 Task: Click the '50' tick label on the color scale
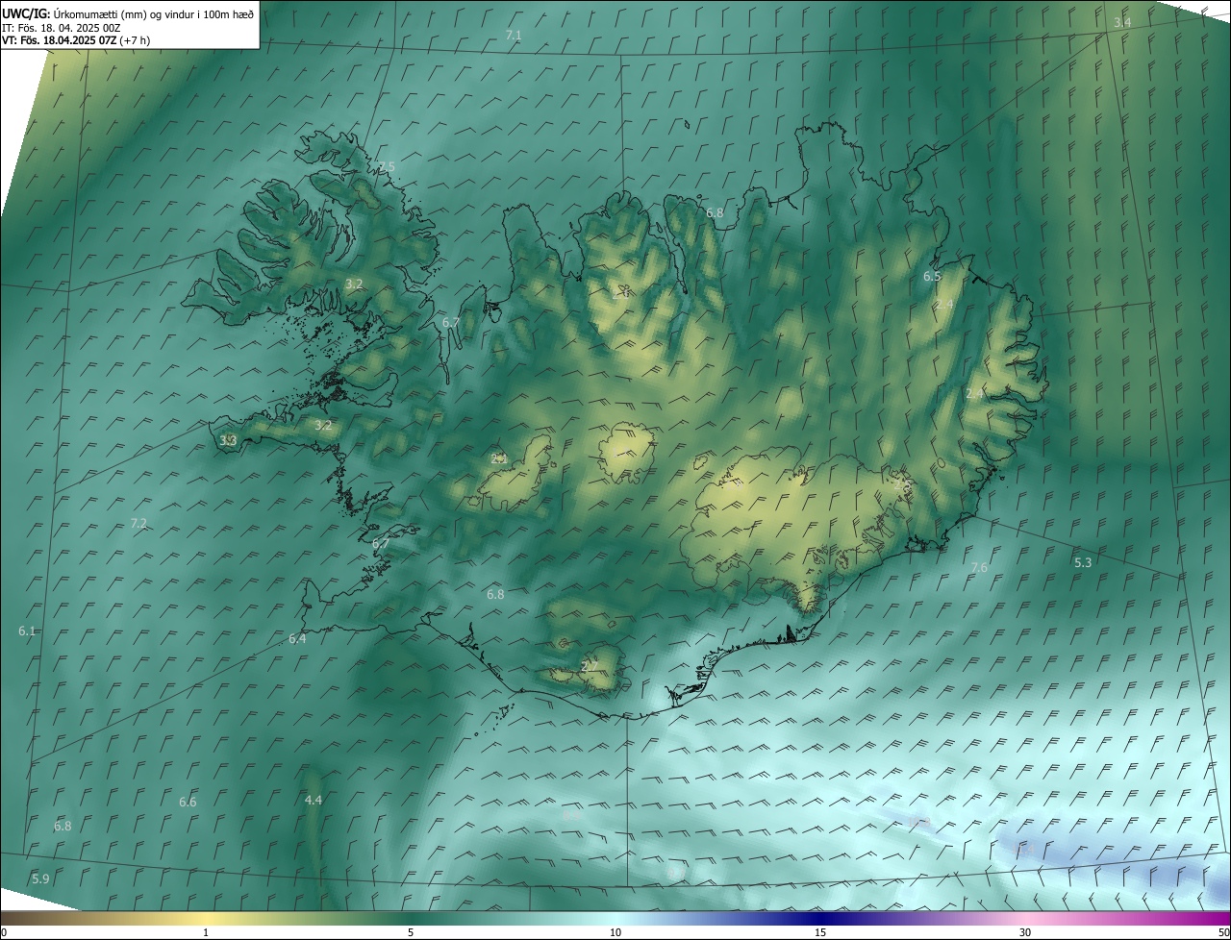1223,933
